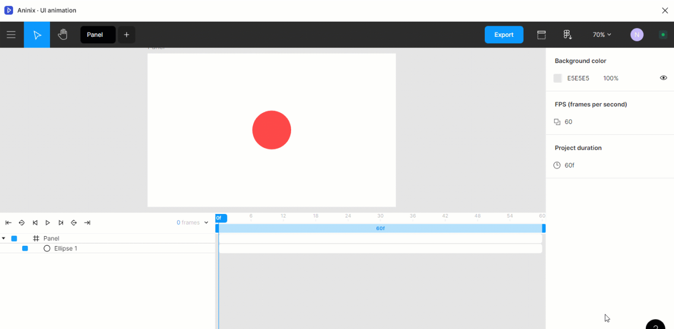Select the Move/cursor tool in the toolbar
674x329 pixels.
pyautogui.click(x=36, y=34)
